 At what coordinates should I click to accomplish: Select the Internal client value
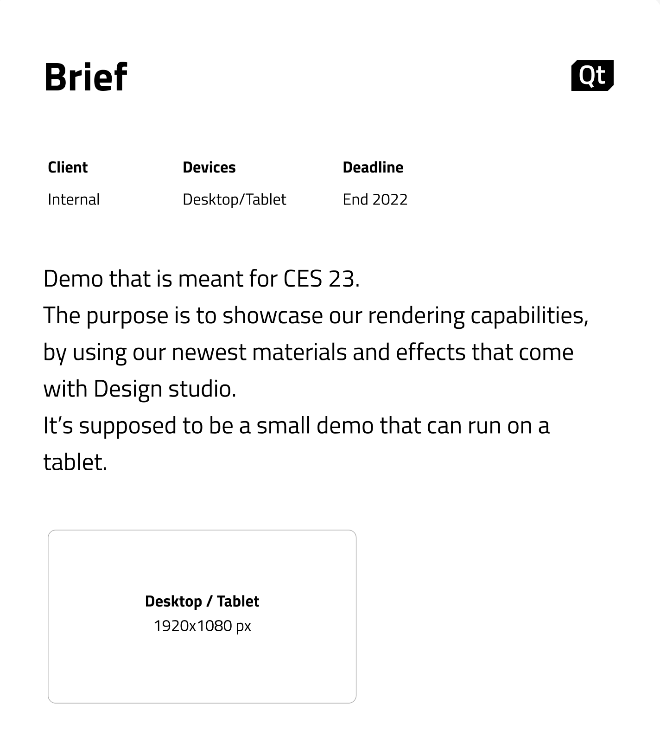point(74,199)
